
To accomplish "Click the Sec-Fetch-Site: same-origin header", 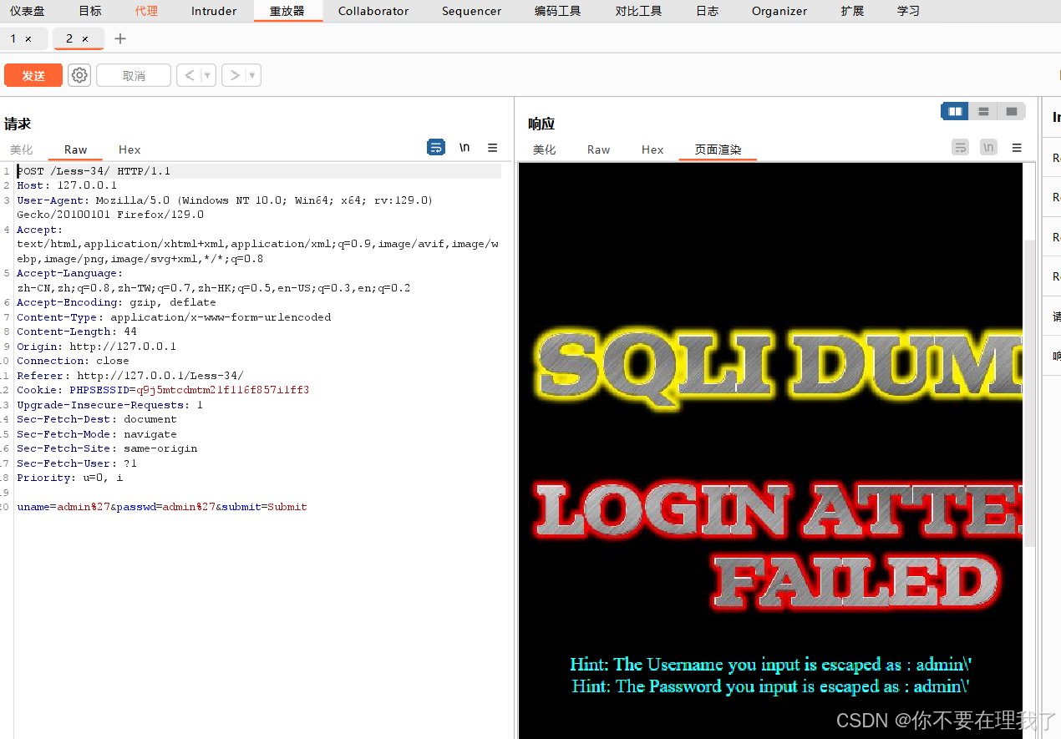I will pyautogui.click(x=107, y=448).
